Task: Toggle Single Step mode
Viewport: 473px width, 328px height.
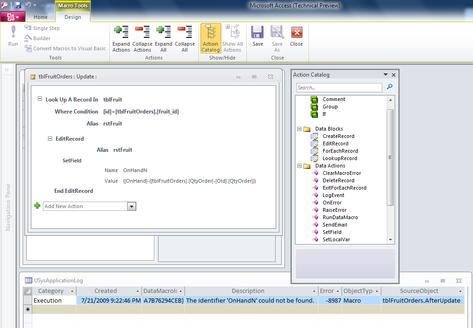Action: point(42,28)
